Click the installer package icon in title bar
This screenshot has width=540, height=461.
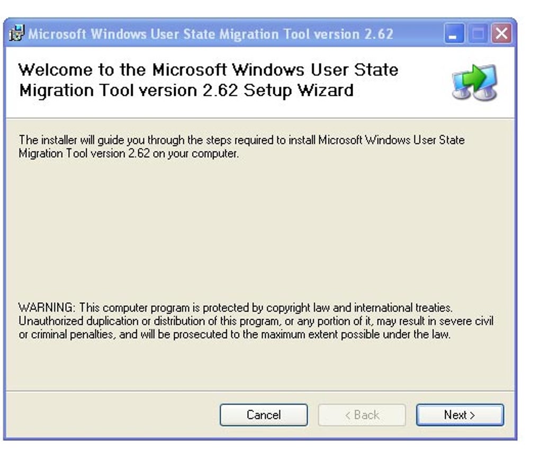[x=17, y=34]
